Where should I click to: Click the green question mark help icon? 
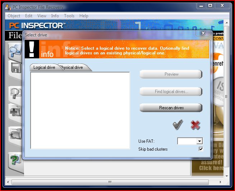pos(15,160)
